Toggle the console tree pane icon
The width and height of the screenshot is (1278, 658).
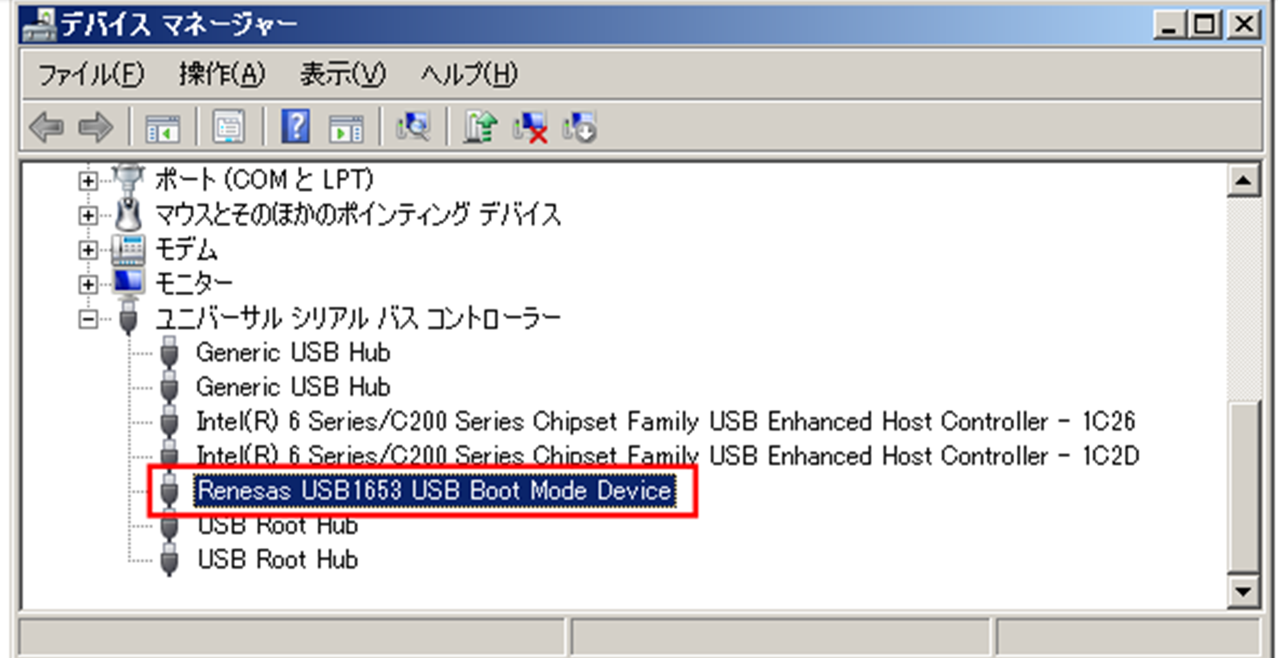163,128
